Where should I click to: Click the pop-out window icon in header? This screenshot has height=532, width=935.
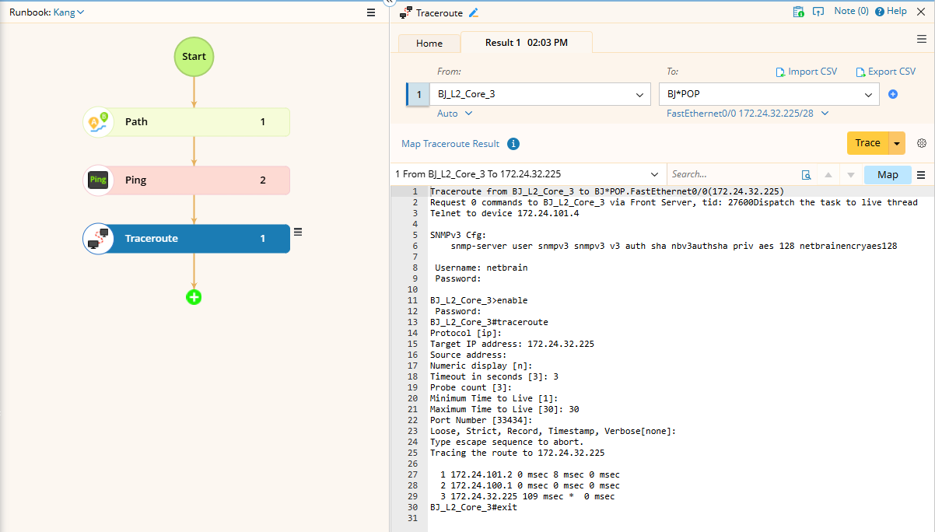pyautogui.click(x=818, y=12)
